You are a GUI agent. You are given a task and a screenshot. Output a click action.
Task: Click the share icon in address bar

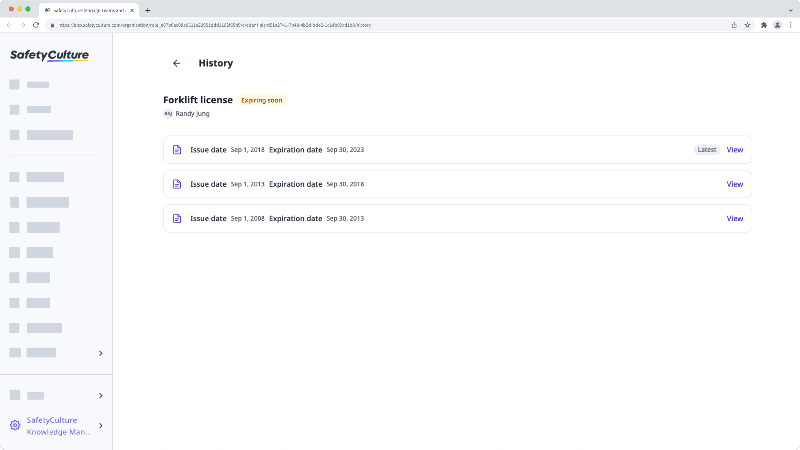click(x=734, y=25)
